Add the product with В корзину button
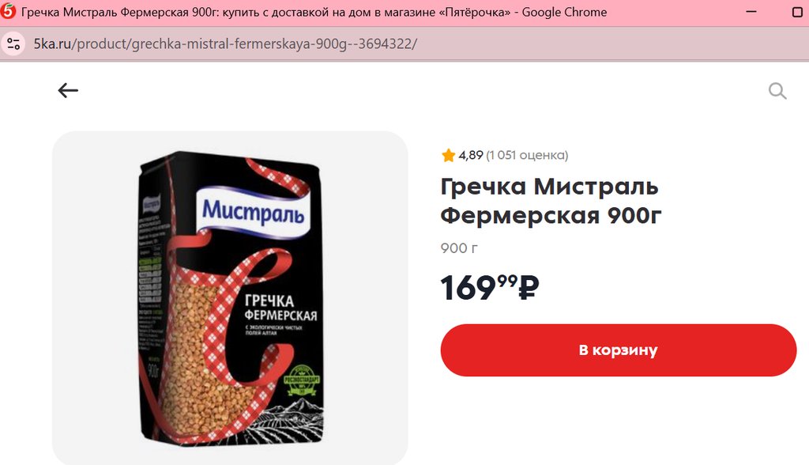The image size is (809, 465). tap(618, 350)
